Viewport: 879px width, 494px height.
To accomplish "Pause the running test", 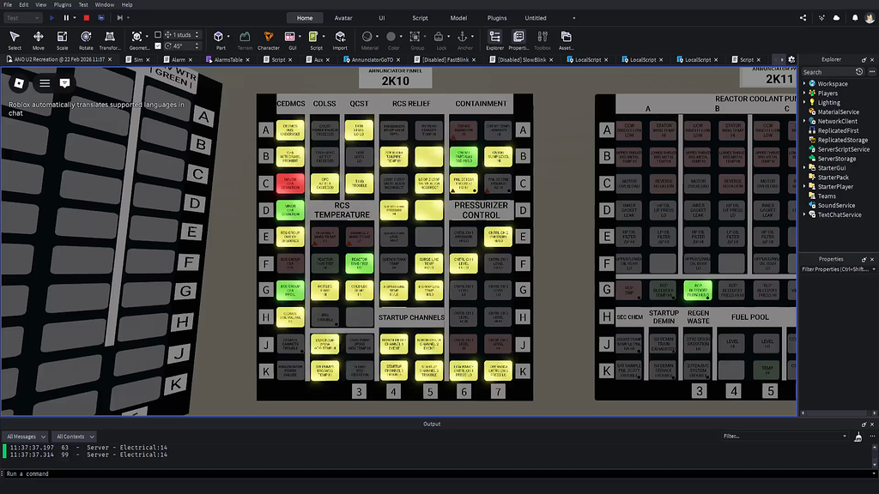I will [x=66, y=18].
